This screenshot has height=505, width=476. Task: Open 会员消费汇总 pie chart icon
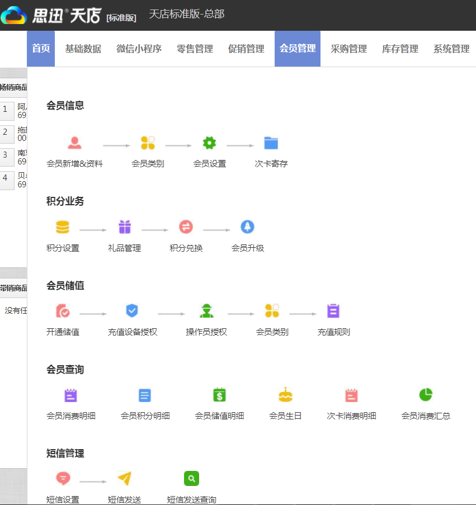426,394
